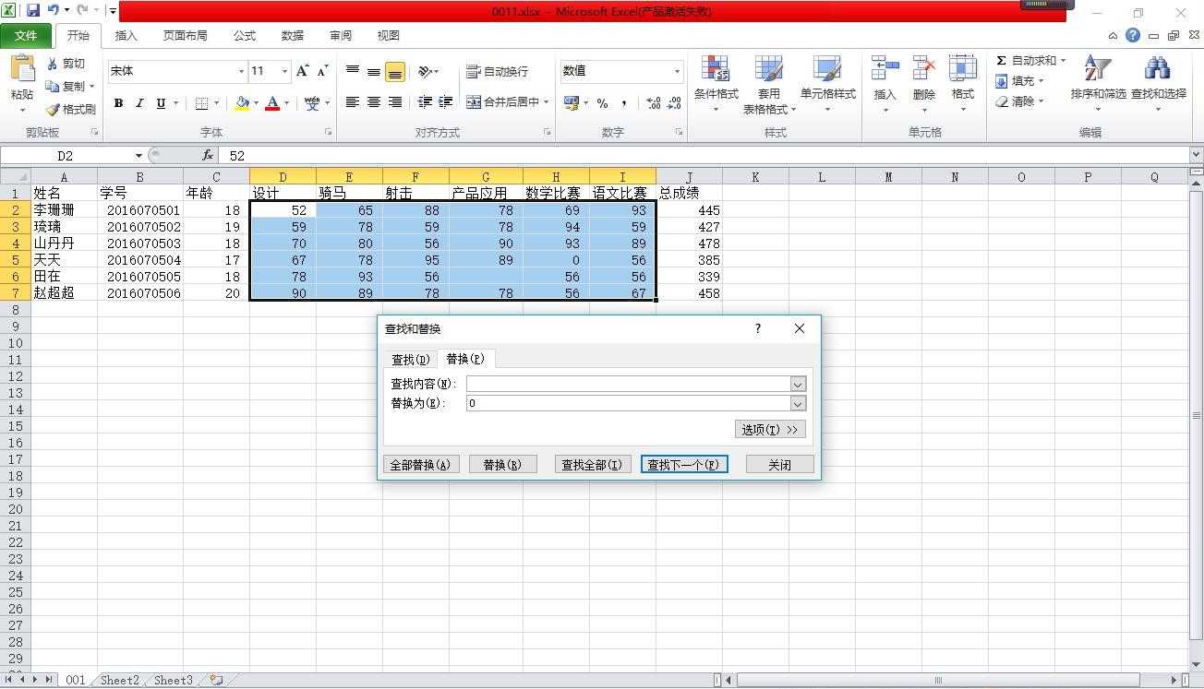
Task: Apply the red font color A
Action: [x=272, y=103]
